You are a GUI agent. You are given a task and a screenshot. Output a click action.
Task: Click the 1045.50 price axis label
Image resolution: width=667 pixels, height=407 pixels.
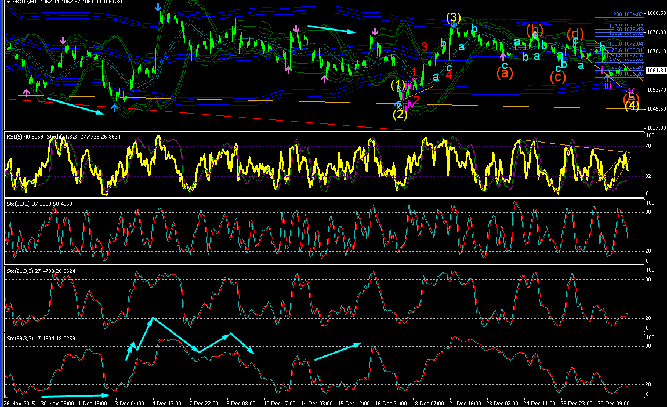pos(656,109)
